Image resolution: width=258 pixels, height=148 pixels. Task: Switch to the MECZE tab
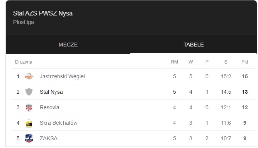[x=68, y=45]
